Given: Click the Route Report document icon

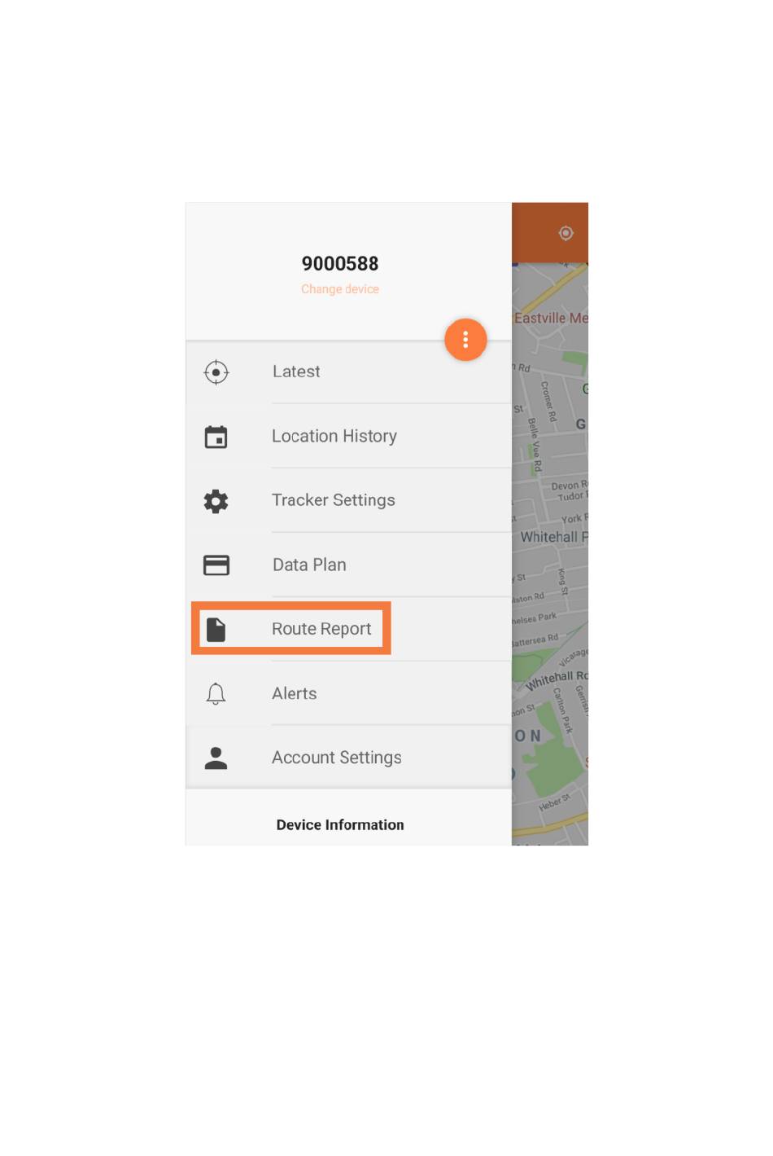Looking at the screenshot, I should point(216,629).
